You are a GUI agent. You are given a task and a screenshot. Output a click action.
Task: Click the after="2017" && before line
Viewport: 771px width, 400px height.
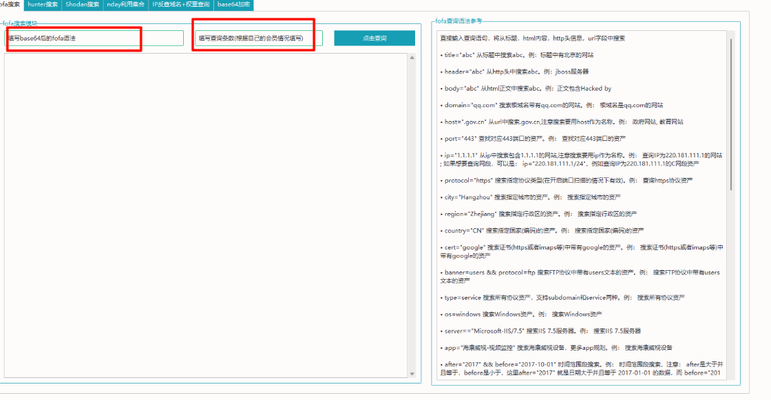(581, 368)
